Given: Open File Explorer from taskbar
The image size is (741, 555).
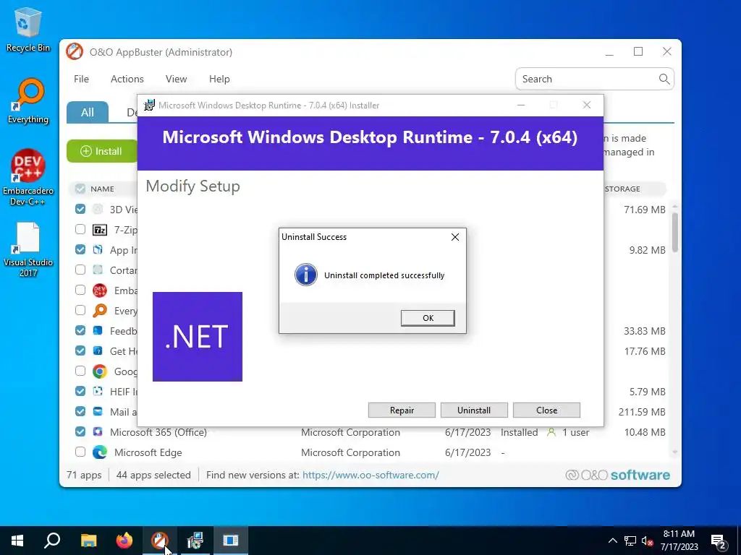Looking at the screenshot, I should 88,541.
